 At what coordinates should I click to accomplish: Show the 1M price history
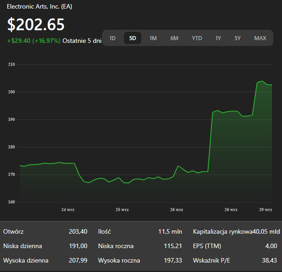(x=153, y=38)
